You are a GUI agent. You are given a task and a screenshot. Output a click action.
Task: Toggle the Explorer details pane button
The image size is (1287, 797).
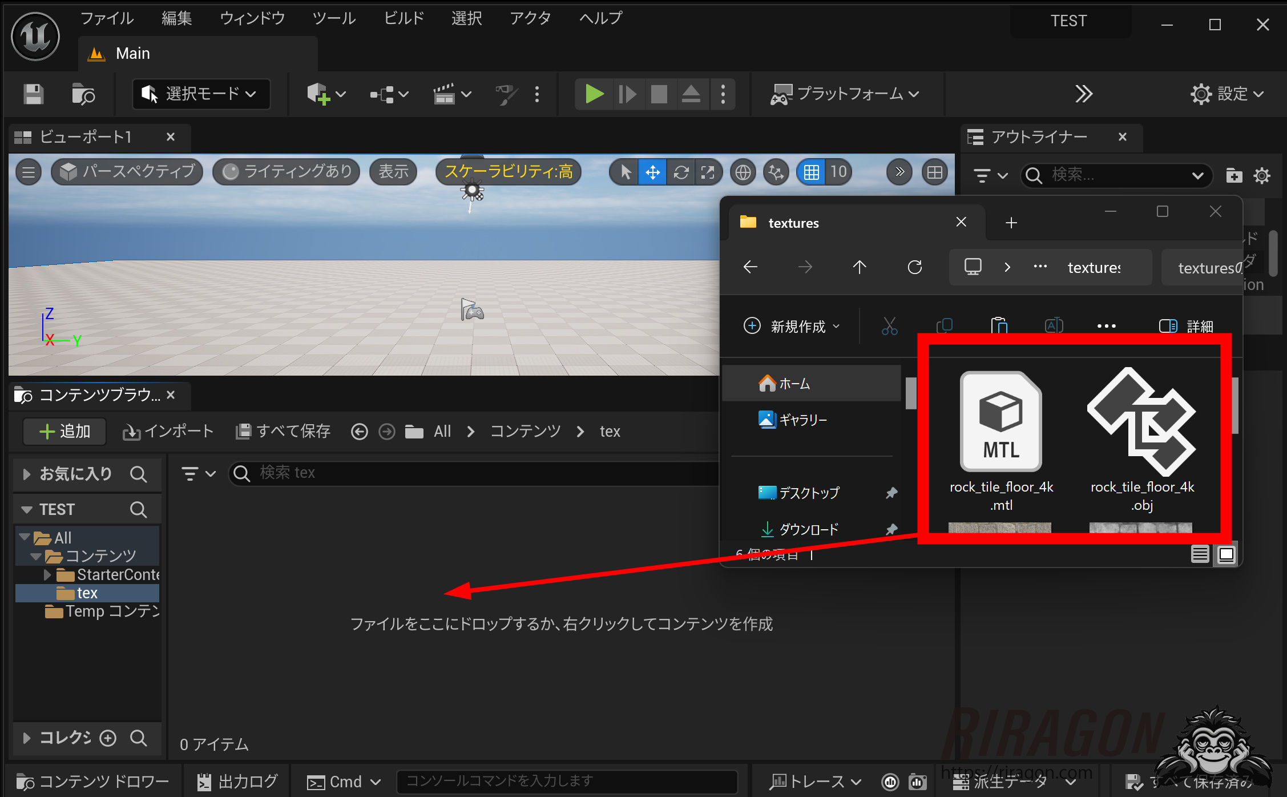pos(1184,326)
